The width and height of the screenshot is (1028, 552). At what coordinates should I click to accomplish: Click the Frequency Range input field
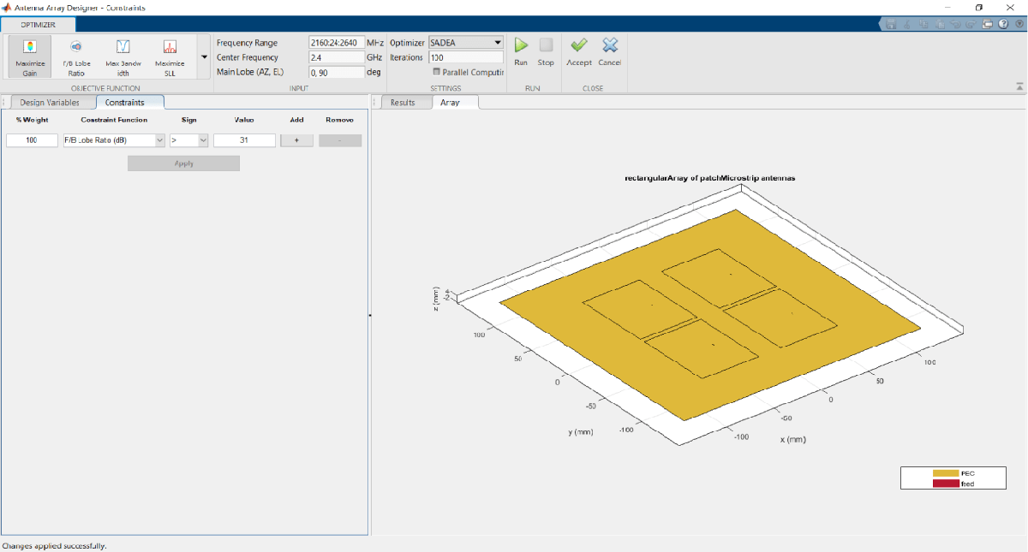(x=336, y=42)
